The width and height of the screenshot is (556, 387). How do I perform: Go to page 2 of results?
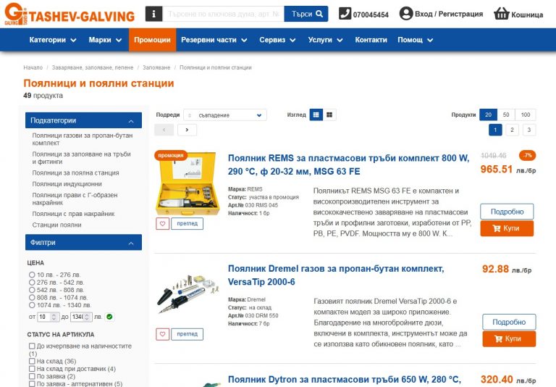coord(512,130)
